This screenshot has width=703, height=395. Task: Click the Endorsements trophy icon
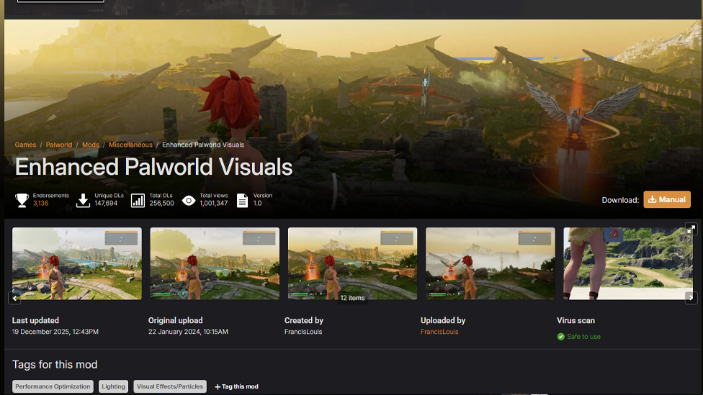coord(22,200)
